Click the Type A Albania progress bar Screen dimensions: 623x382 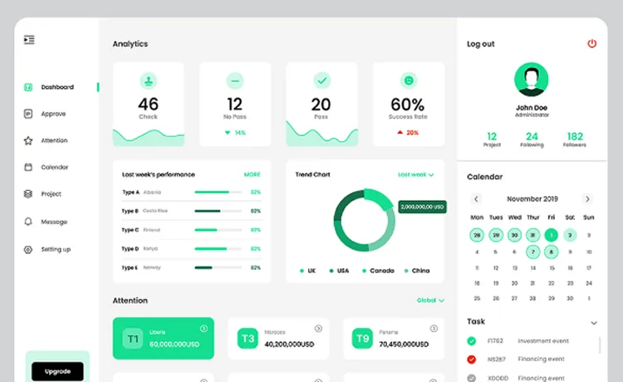click(x=219, y=192)
